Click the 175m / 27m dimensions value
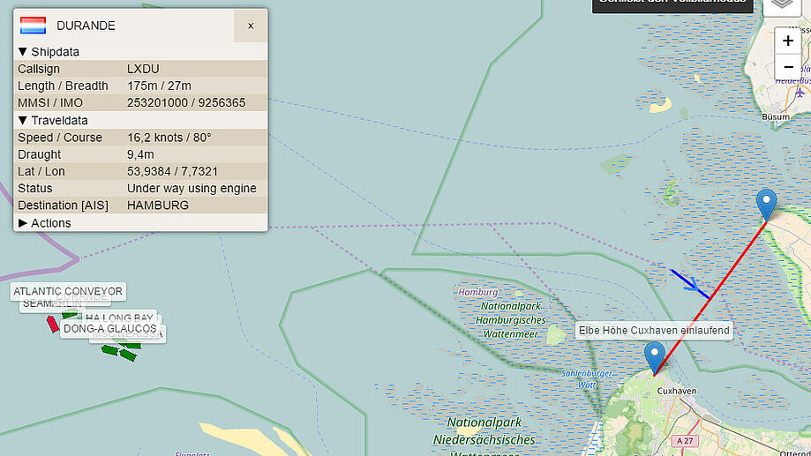This screenshot has height=456, width=811. [160, 86]
